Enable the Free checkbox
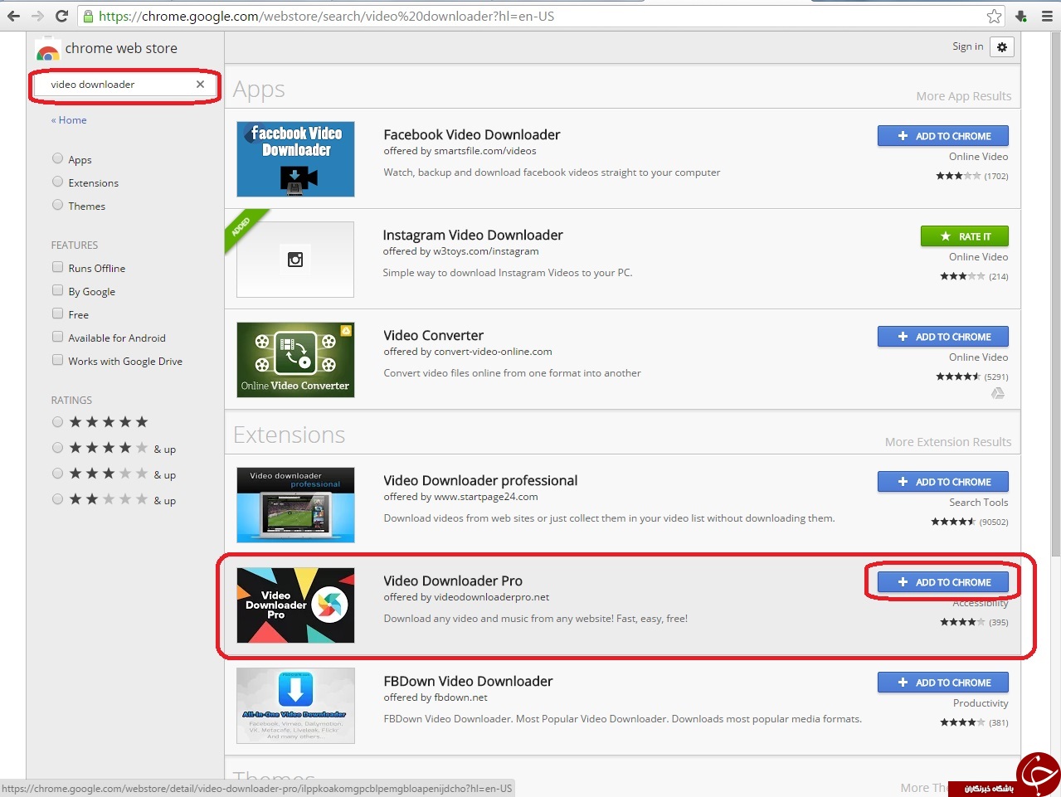 point(57,313)
